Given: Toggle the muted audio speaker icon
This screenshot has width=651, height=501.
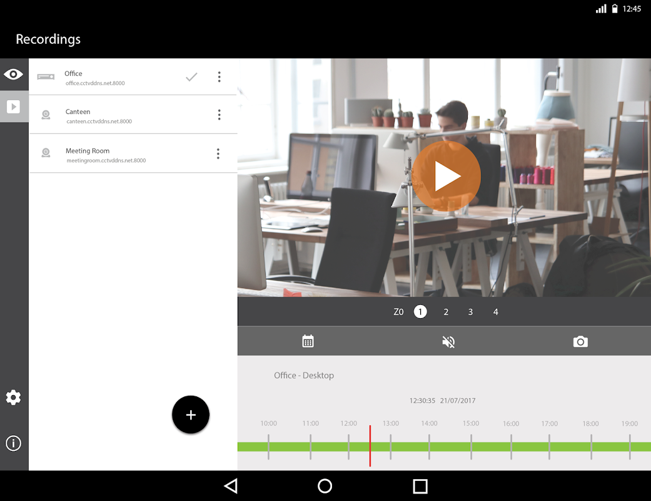Looking at the screenshot, I should pyautogui.click(x=448, y=342).
